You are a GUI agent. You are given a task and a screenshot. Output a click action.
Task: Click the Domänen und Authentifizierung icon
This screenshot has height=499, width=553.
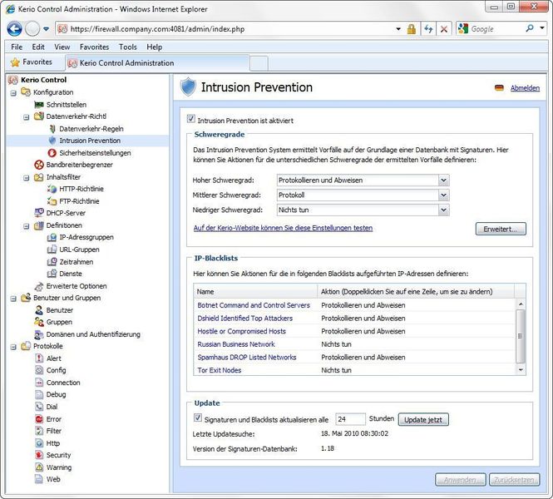click(39, 334)
